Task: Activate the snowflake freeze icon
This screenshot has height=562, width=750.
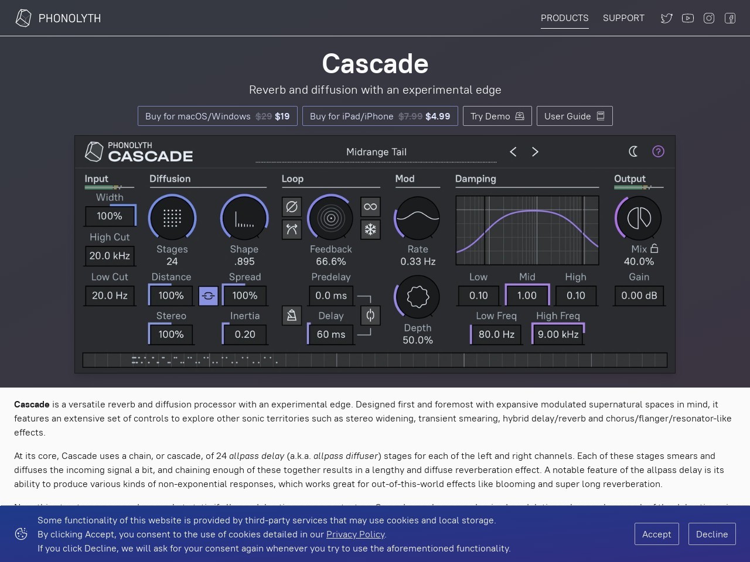Action: (370, 229)
